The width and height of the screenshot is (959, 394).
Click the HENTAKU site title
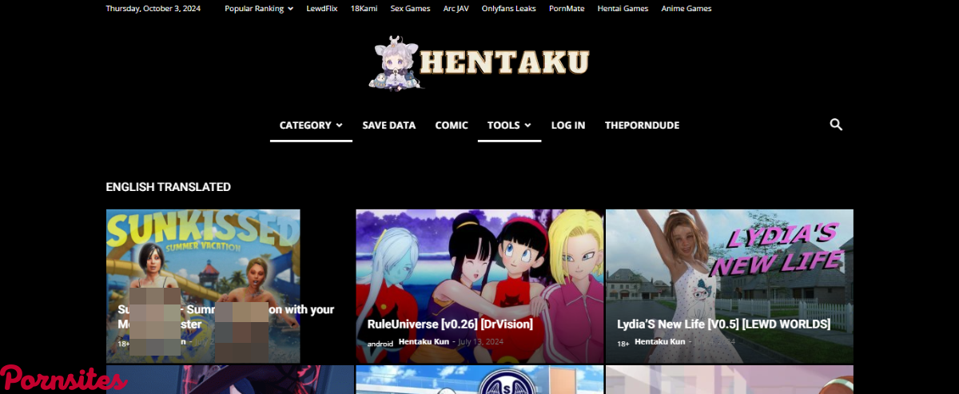(x=504, y=62)
